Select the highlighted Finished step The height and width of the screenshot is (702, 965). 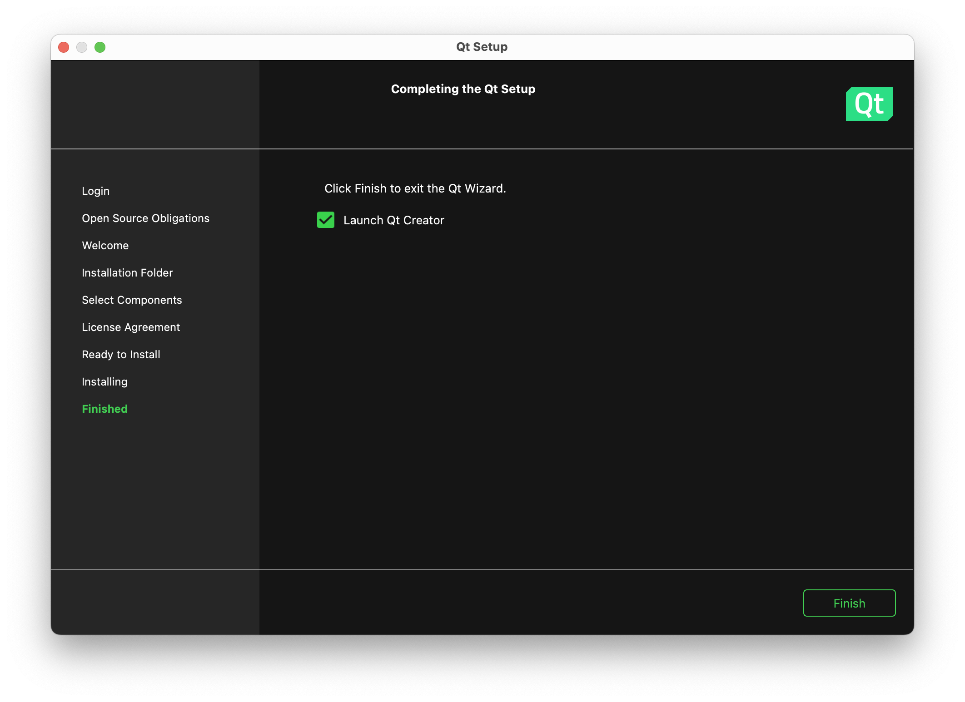click(x=104, y=409)
